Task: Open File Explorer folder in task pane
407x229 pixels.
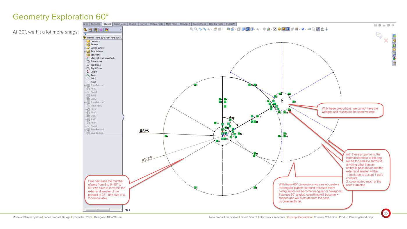Action: pyautogui.click(x=394, y=49)
